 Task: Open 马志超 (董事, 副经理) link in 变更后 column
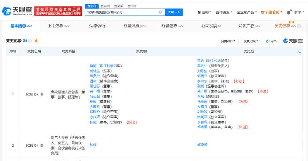click(x=202, y=102)
